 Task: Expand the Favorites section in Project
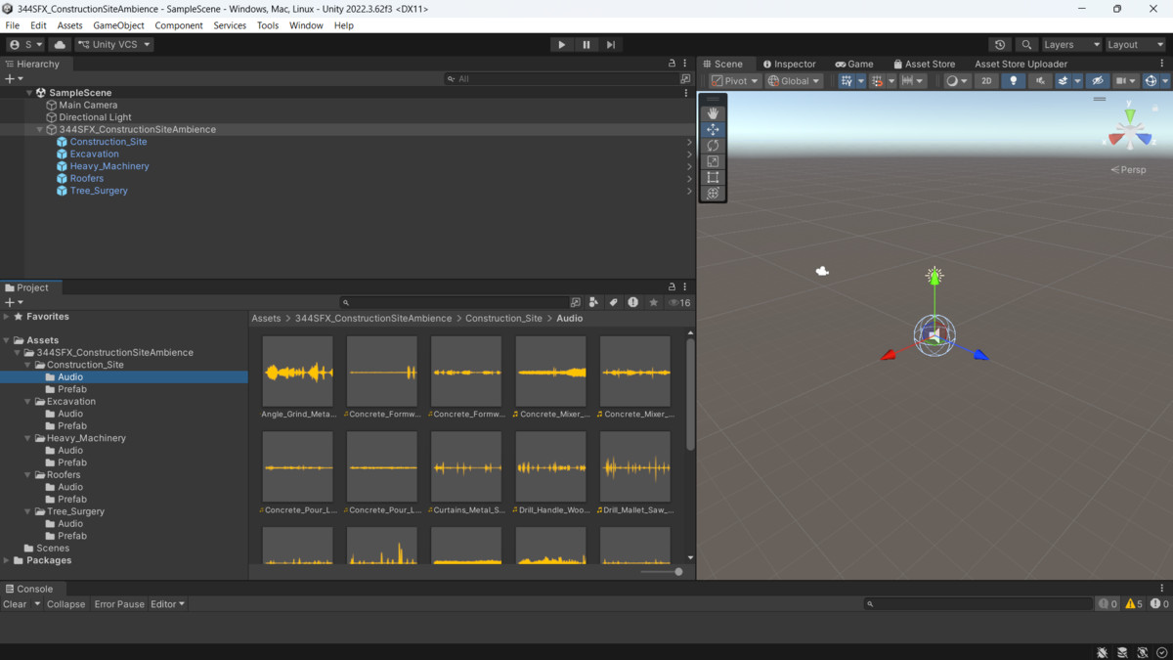(x=7, y=317)
